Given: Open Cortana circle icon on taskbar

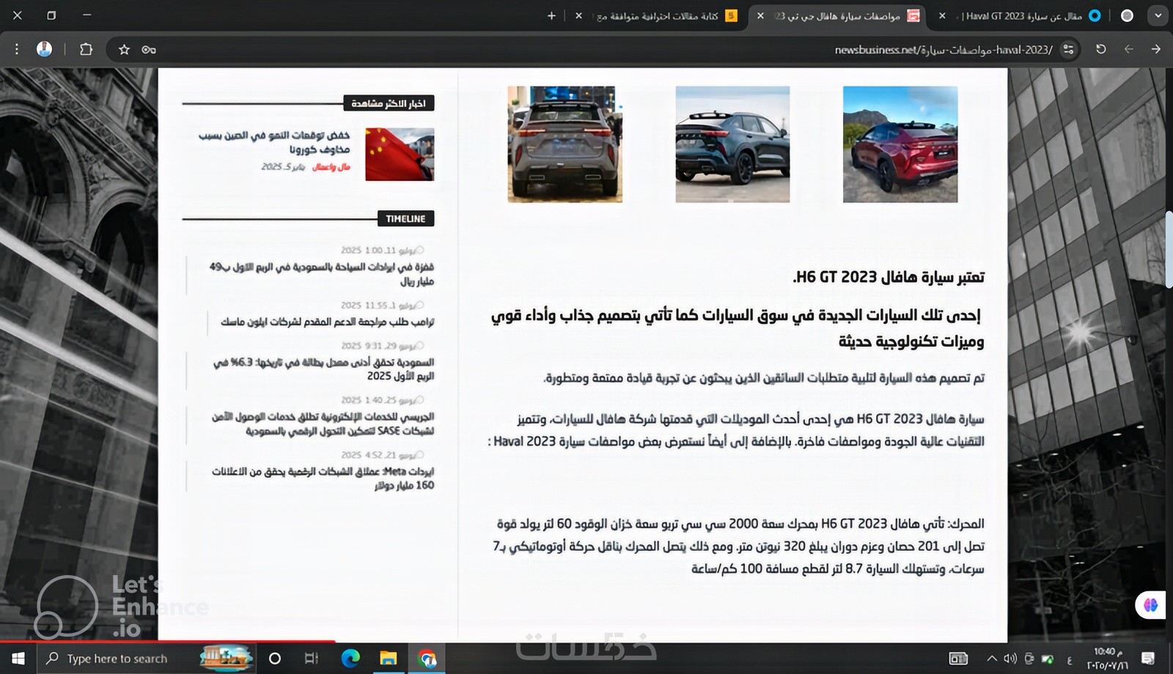Looking at the screenshot, I should click(x=275, y=659).
